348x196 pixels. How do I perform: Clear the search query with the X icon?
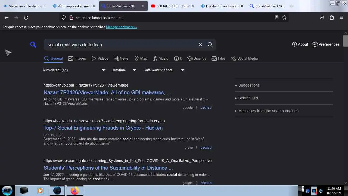tap(200, 45)
